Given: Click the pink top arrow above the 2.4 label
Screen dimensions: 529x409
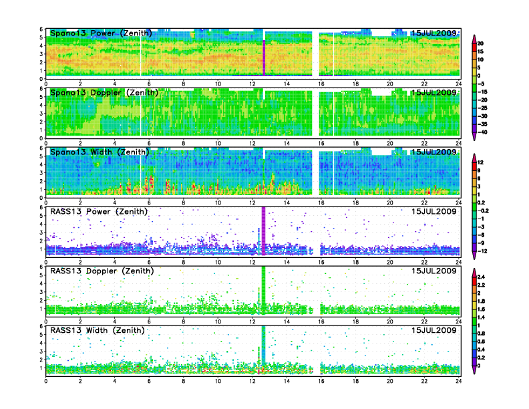Looking at the screenshot, I should pos(474,273).
